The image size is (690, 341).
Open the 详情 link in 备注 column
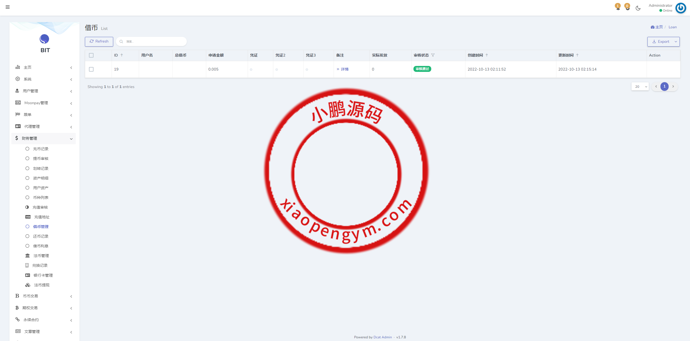pyautogui.click(x=344, y=69)
